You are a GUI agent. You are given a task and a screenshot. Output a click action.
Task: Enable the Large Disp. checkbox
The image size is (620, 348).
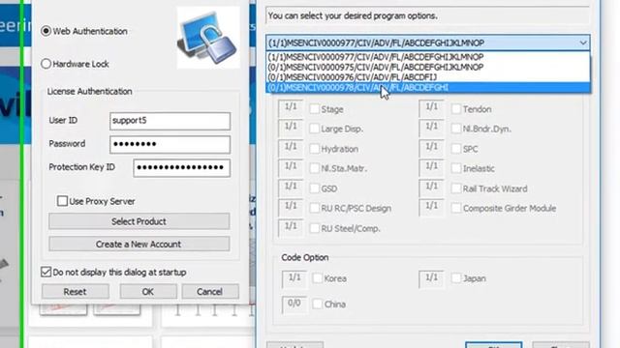pyautogui.click(x=314, y=129)
